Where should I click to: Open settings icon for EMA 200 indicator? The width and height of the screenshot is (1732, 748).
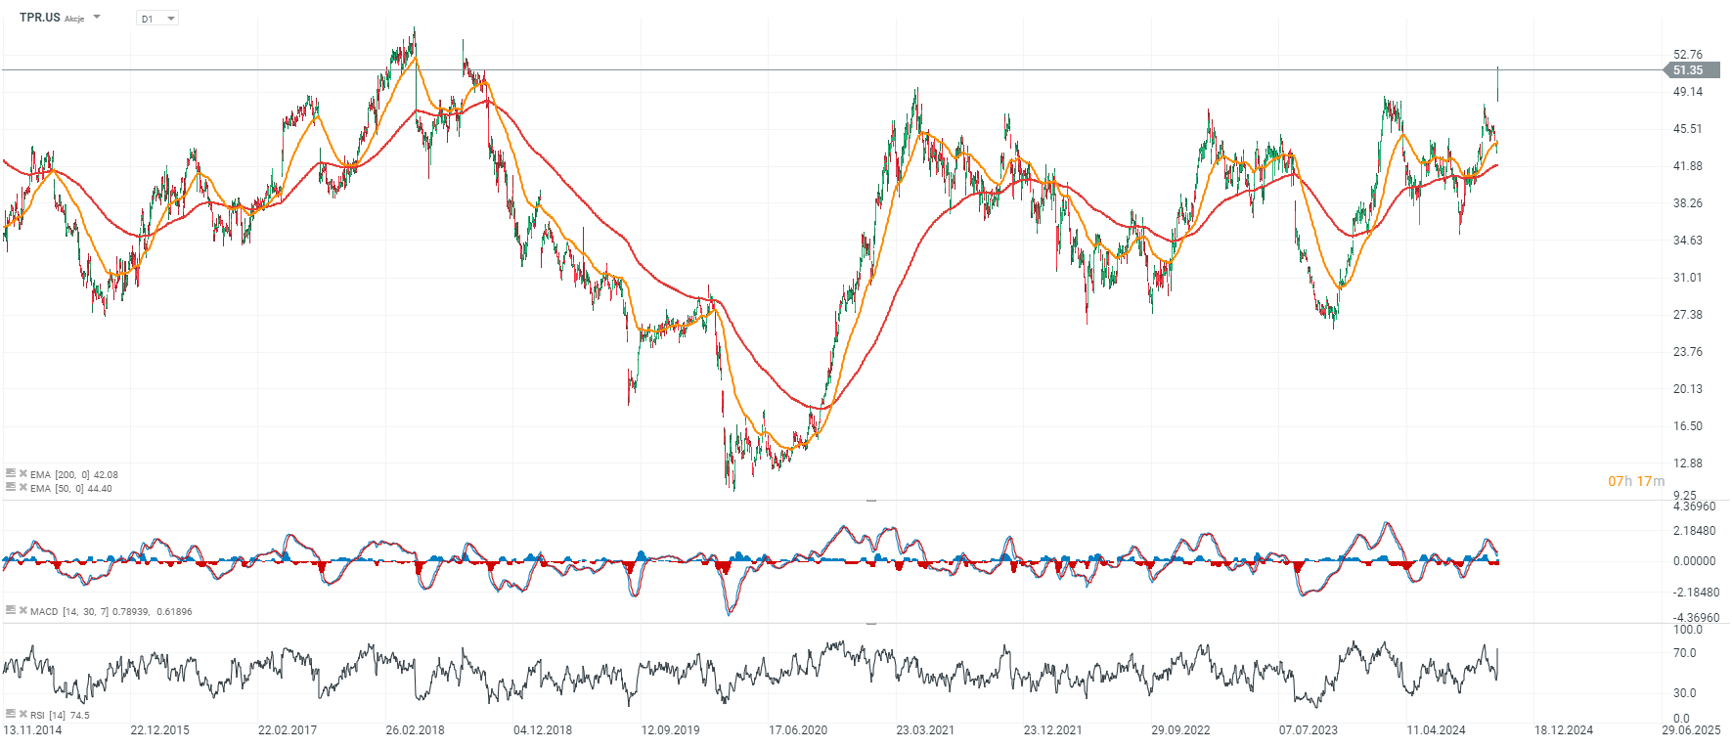[x=11, y=473]
